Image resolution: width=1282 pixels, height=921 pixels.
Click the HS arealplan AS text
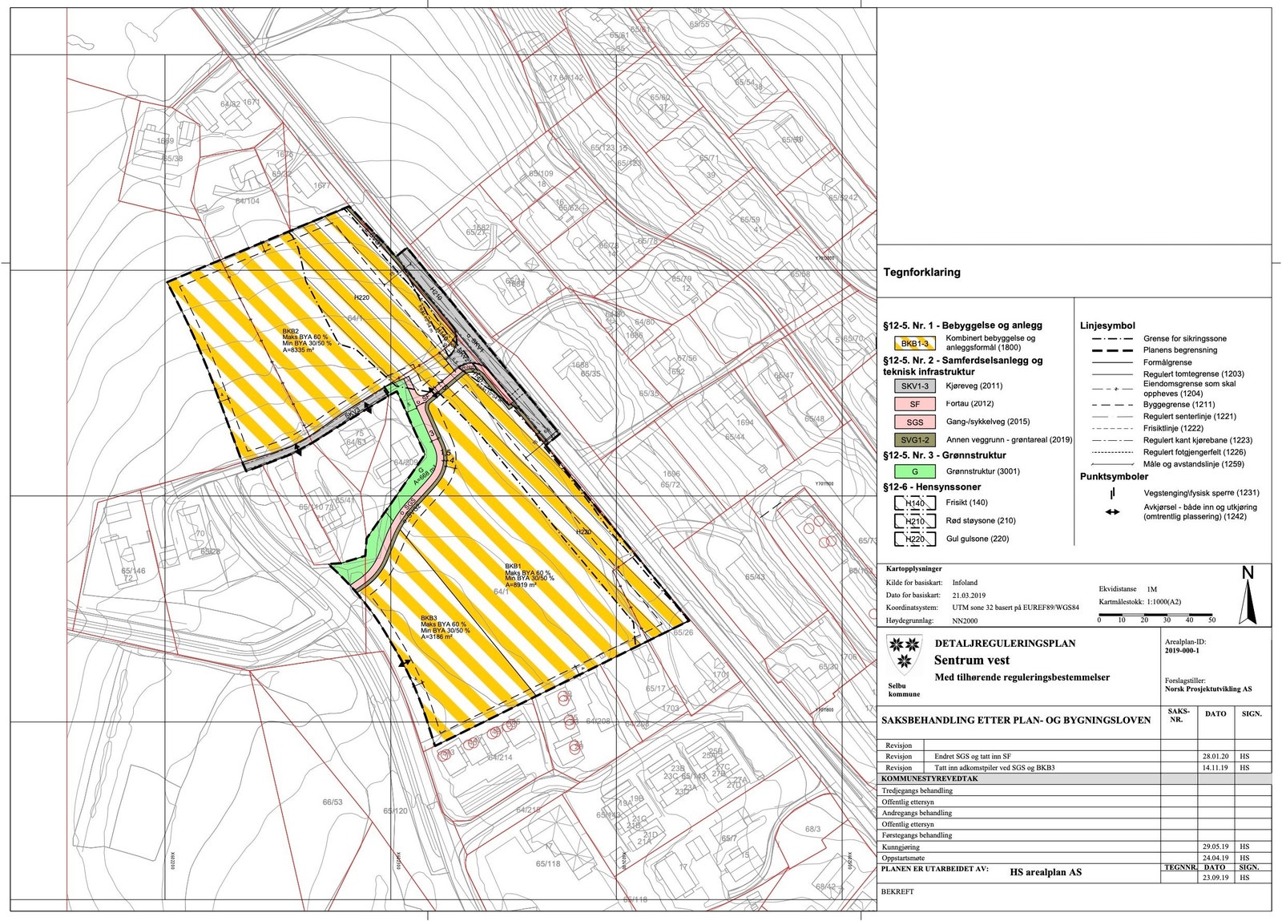tap(1046, 871)
